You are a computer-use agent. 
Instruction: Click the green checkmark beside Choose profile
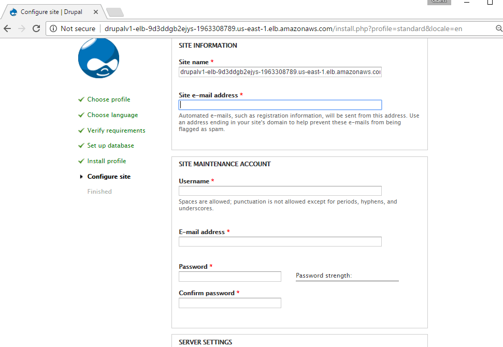(x=81, y=99)
